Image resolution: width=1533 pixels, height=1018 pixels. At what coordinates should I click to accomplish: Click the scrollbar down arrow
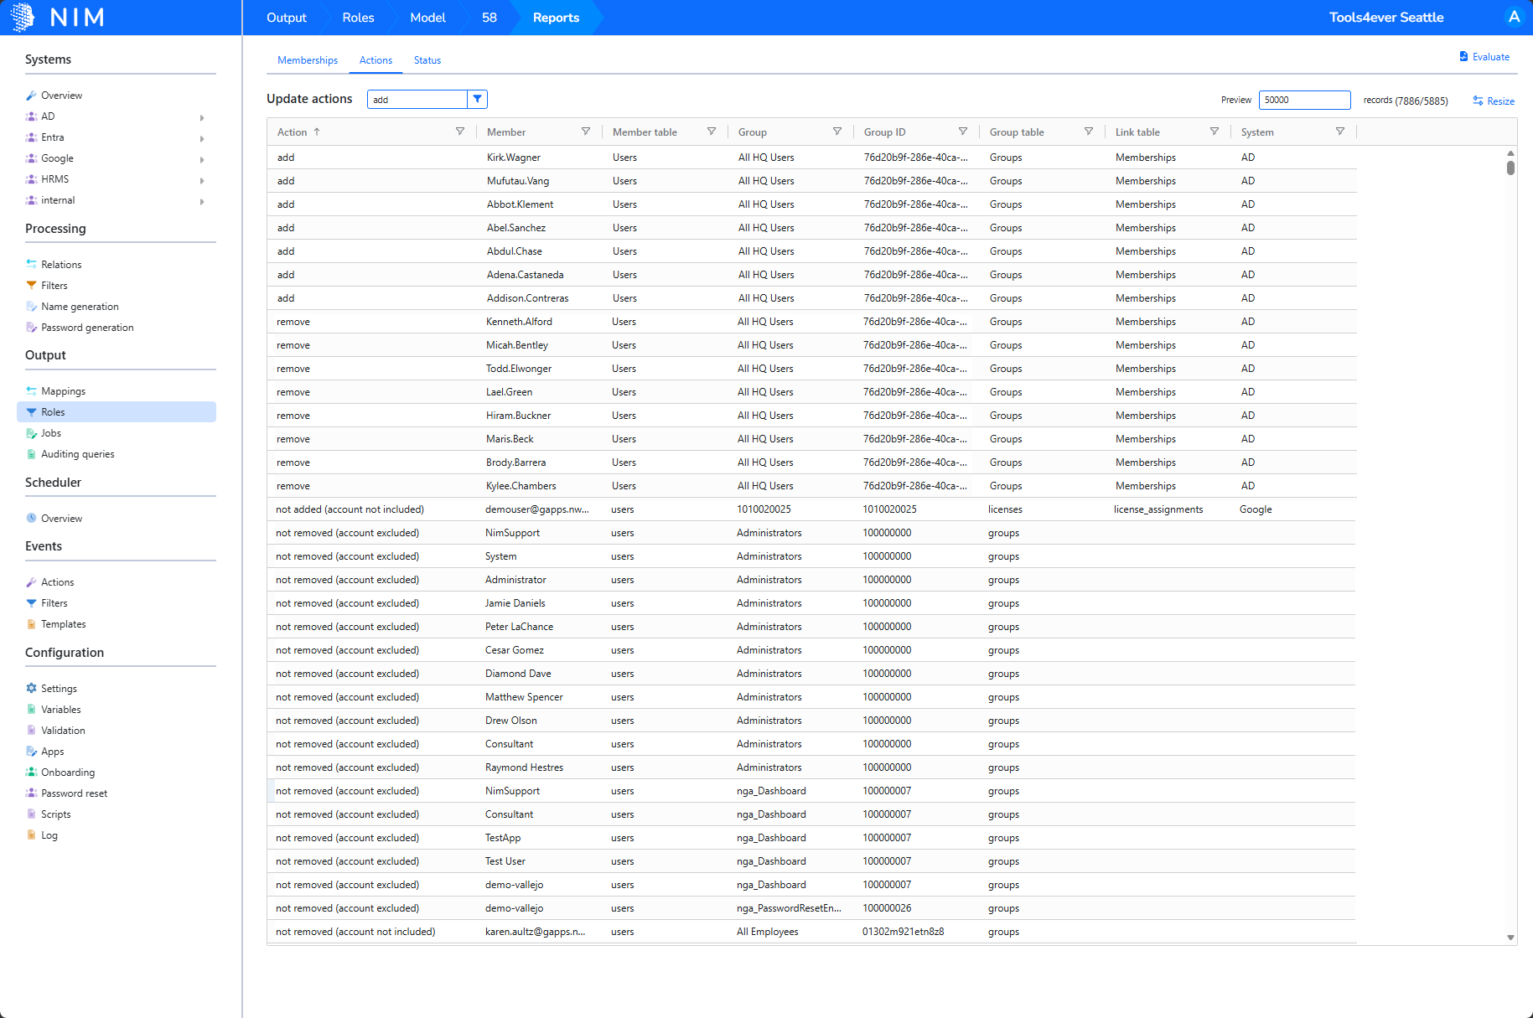coord(1510,938)
